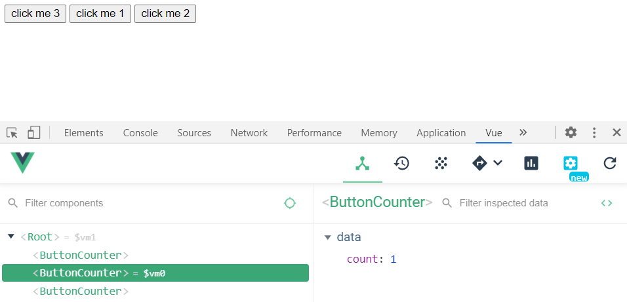The height and width of the screenshot is (302, 627).
Task: Show more DevTools tabs chevron
Action: 523,132
